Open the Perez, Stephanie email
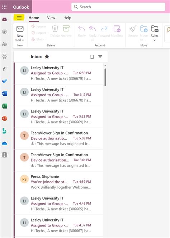Screen dimensions: 170x238 click(59, 182)
